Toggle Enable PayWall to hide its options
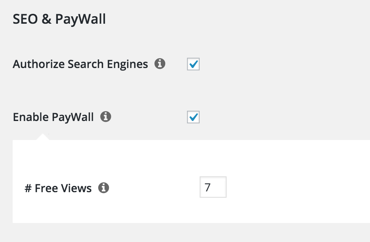The image size is (370, 242). (x=193, y=117)
